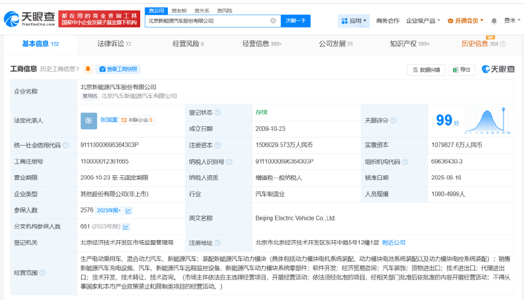Click the 天眼评分 distribution chart
Viewport: 524px width, 300px height.
(488, 121)
